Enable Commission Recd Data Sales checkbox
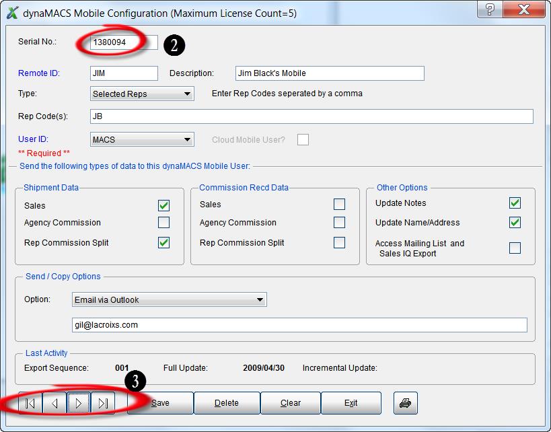Viewport: 551px width, 432px height. pos(339,205)
